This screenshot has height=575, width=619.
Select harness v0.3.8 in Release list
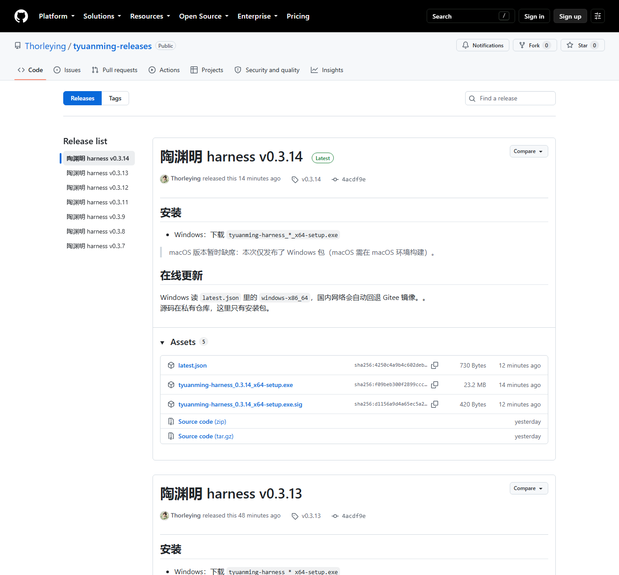[x=96, y=231]
